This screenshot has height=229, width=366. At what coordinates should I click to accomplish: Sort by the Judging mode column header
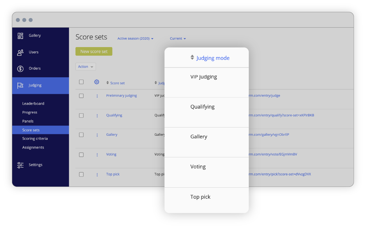[213, 58]
